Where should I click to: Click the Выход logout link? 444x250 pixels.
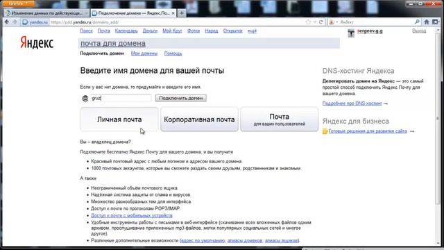coord(419,31)
